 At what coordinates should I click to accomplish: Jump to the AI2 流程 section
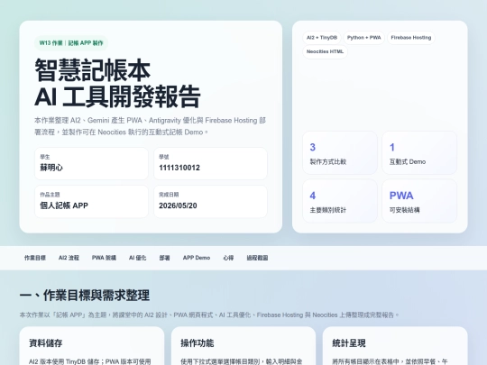pyautogui.click(x=69, y=258)
